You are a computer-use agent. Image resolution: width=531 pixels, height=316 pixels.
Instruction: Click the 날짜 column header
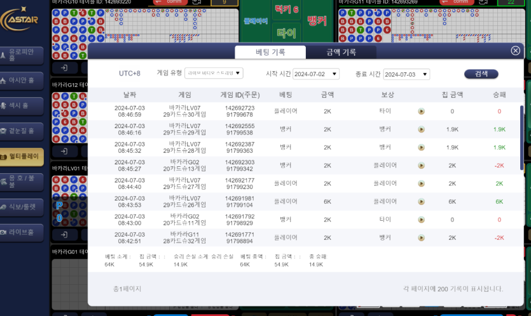tap(129, 95)
